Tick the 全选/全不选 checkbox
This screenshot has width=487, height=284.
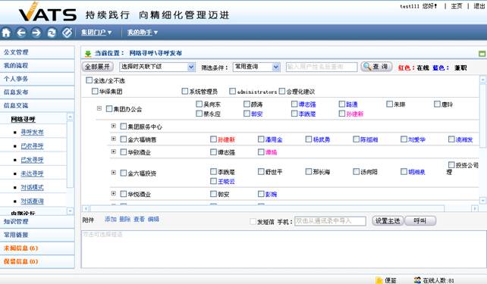[x=90, y=80]
